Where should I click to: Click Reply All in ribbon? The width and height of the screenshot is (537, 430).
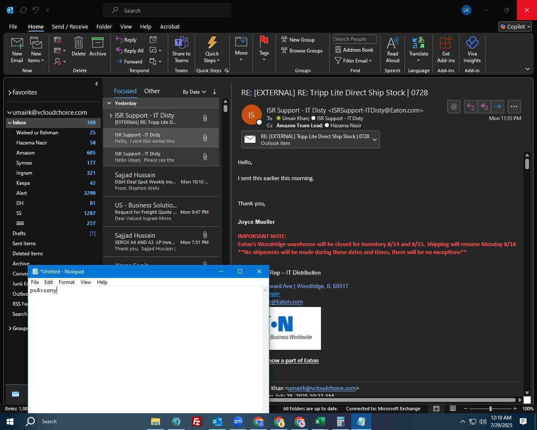point(130,50)
